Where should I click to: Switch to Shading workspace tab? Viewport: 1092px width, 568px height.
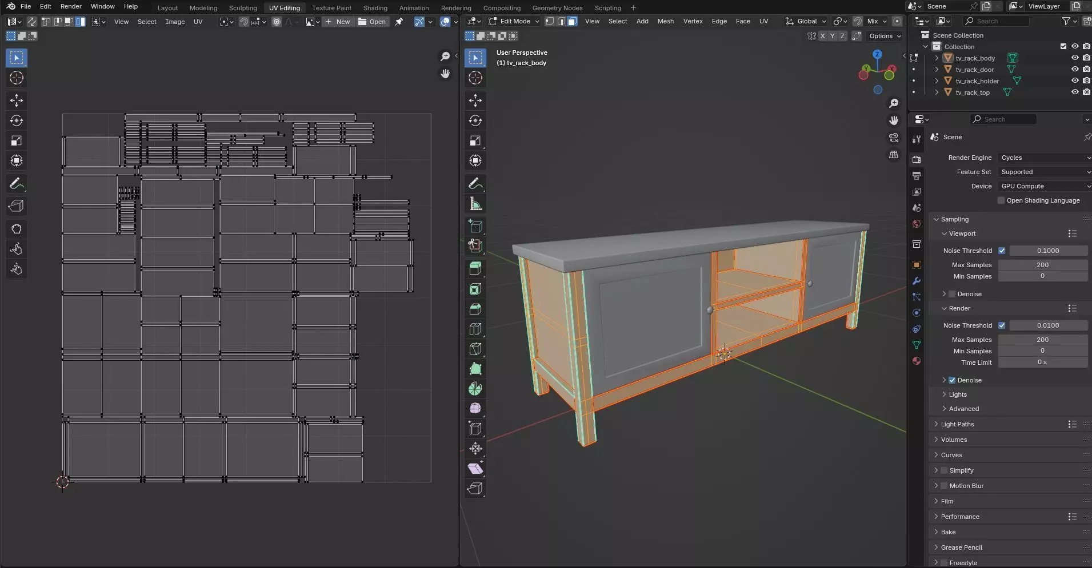tap(375, 8)
